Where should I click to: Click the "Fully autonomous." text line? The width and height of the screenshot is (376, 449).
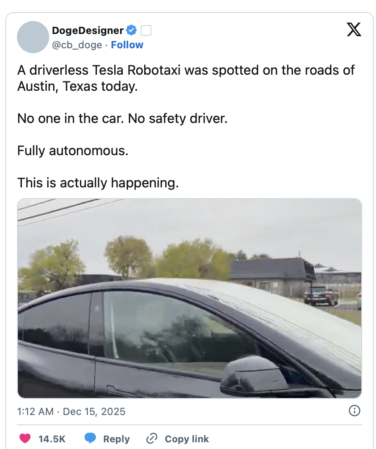click(x=73, y=151)
